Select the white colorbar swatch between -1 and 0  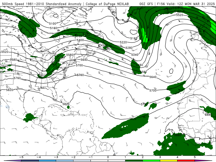coord(99,161)
